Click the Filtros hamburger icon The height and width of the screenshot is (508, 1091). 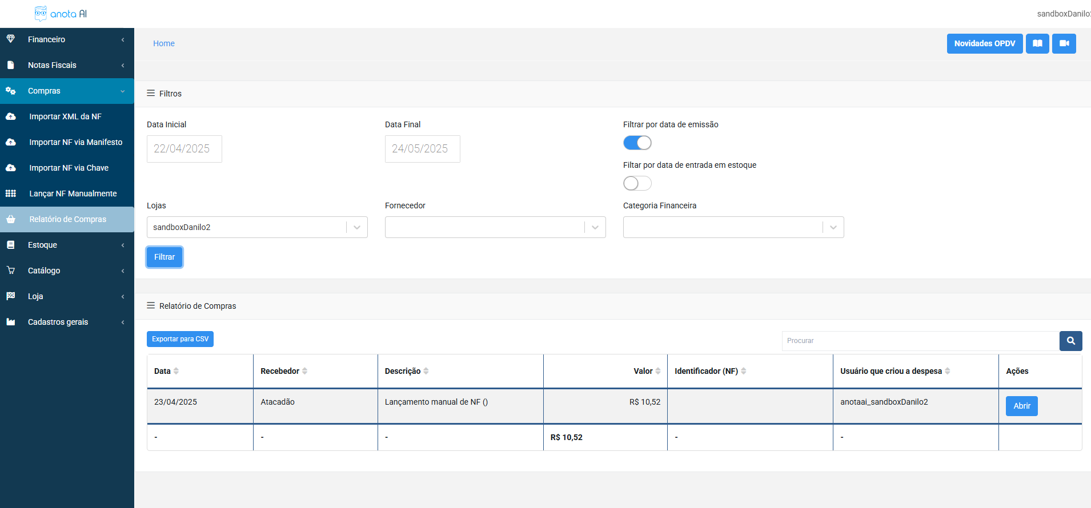pyautogui.click(x=151, y=93)
